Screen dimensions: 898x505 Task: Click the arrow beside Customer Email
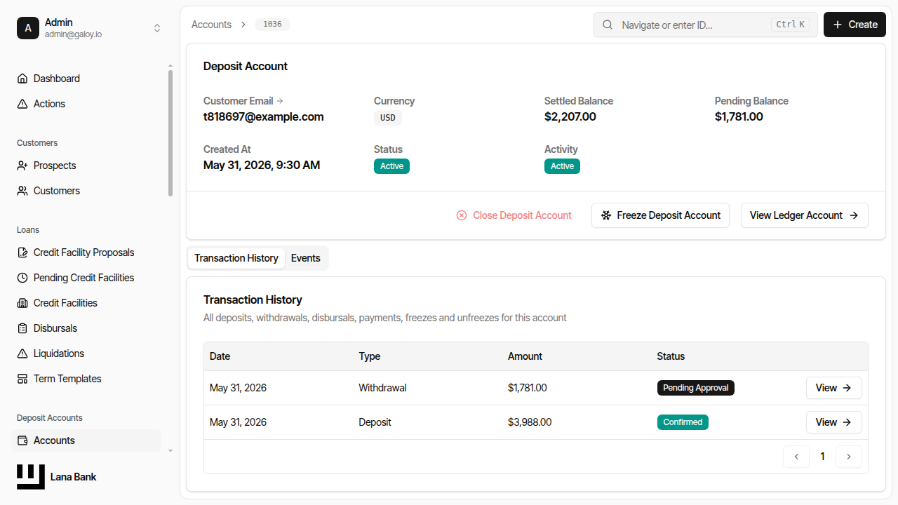(280, 101)
